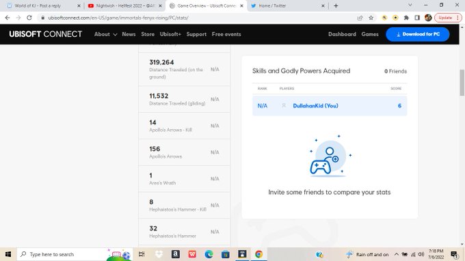Image resolution: width=465 pixels, height=261 pixels.
Task: Click the Chrome Update button
Action: [x=448, y=18]
